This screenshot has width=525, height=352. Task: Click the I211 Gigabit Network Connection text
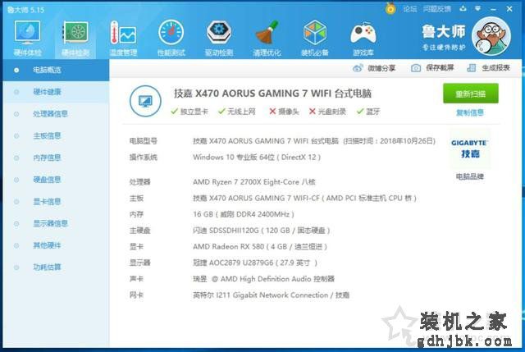[272, 295]
